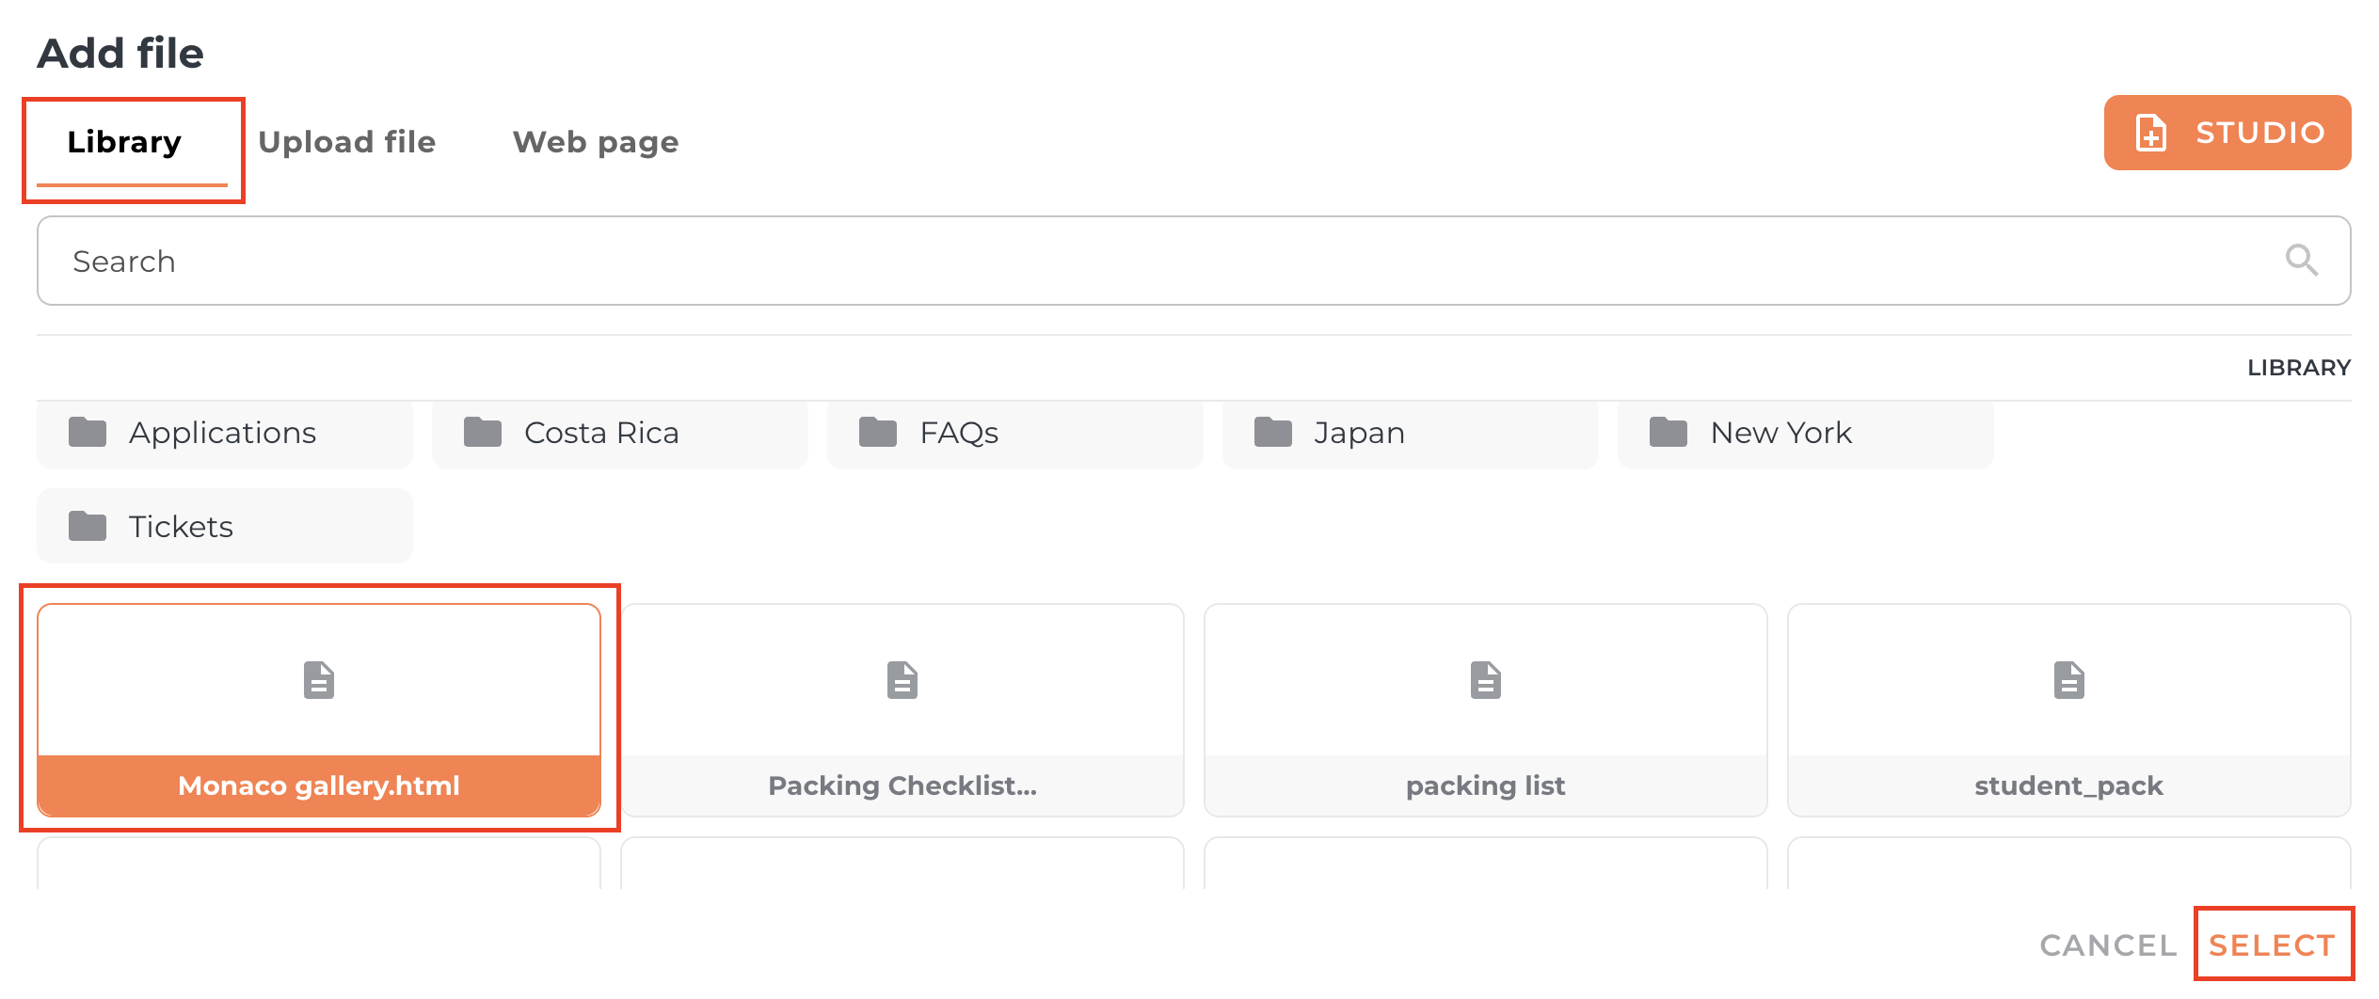Image resolution: width=2379 pixels, height=999 pixels.
Task: Click the student_pack document icon
Action: (x=2068, y=680)
